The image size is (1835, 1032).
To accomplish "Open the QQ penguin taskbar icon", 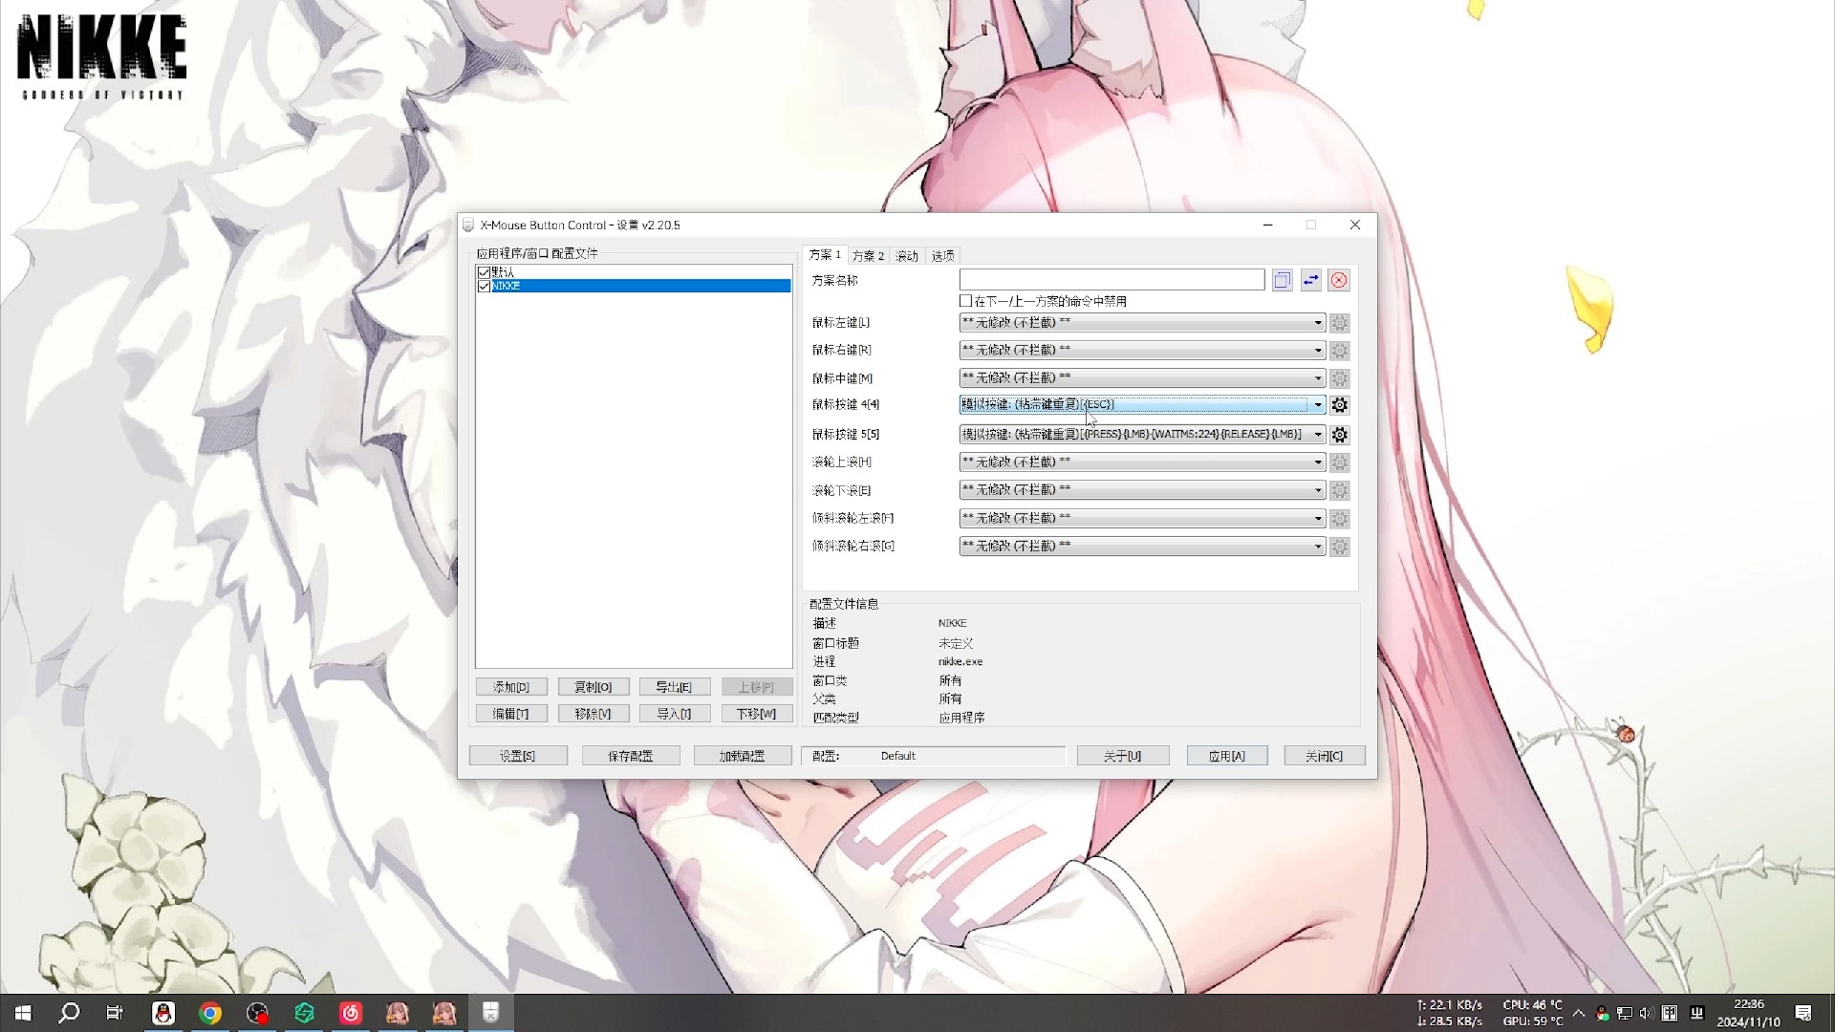I will coord(163,1013).
